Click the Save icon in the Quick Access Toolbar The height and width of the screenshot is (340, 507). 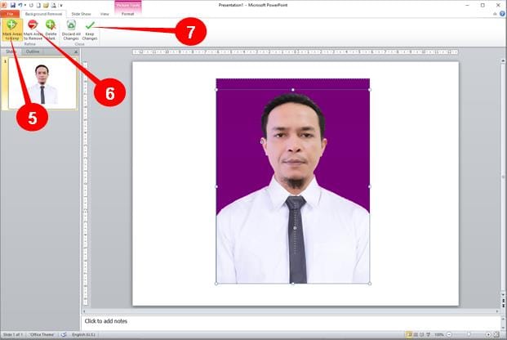pyautogui.click(x=13, y=5)
